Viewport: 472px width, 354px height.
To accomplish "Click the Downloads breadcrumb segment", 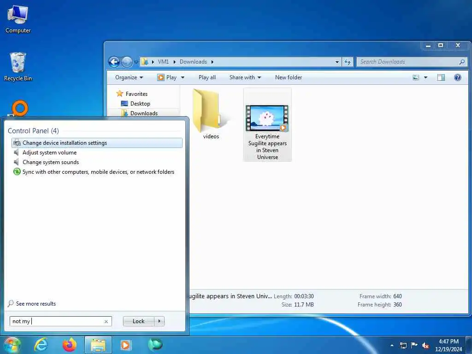I will 193,62.
